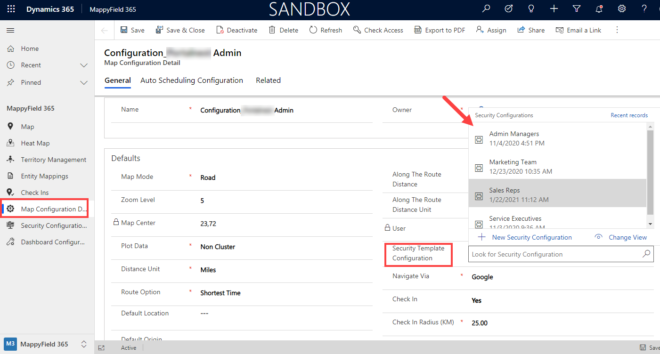This screenshot has height=354, width=660.
Task: Click the MappyField 365 app name in header
Action: 113,9
